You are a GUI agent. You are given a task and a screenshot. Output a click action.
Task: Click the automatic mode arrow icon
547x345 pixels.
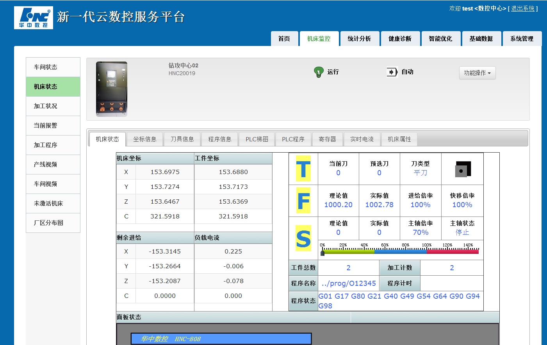point(392,72)
